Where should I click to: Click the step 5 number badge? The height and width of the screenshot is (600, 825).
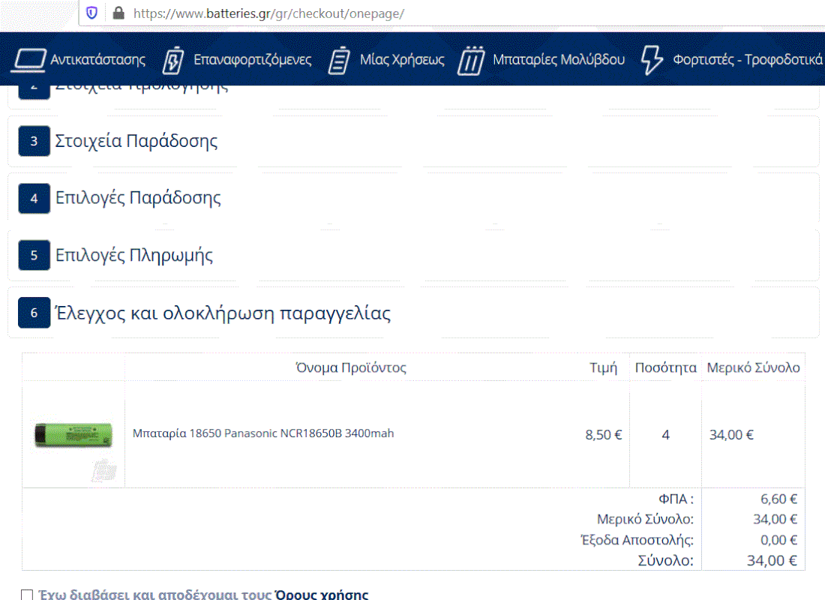click(34, 255)
